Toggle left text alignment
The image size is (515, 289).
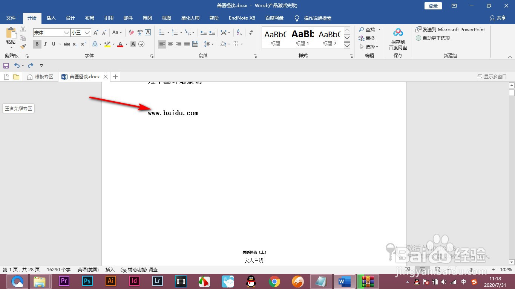(x=162, y=44)
